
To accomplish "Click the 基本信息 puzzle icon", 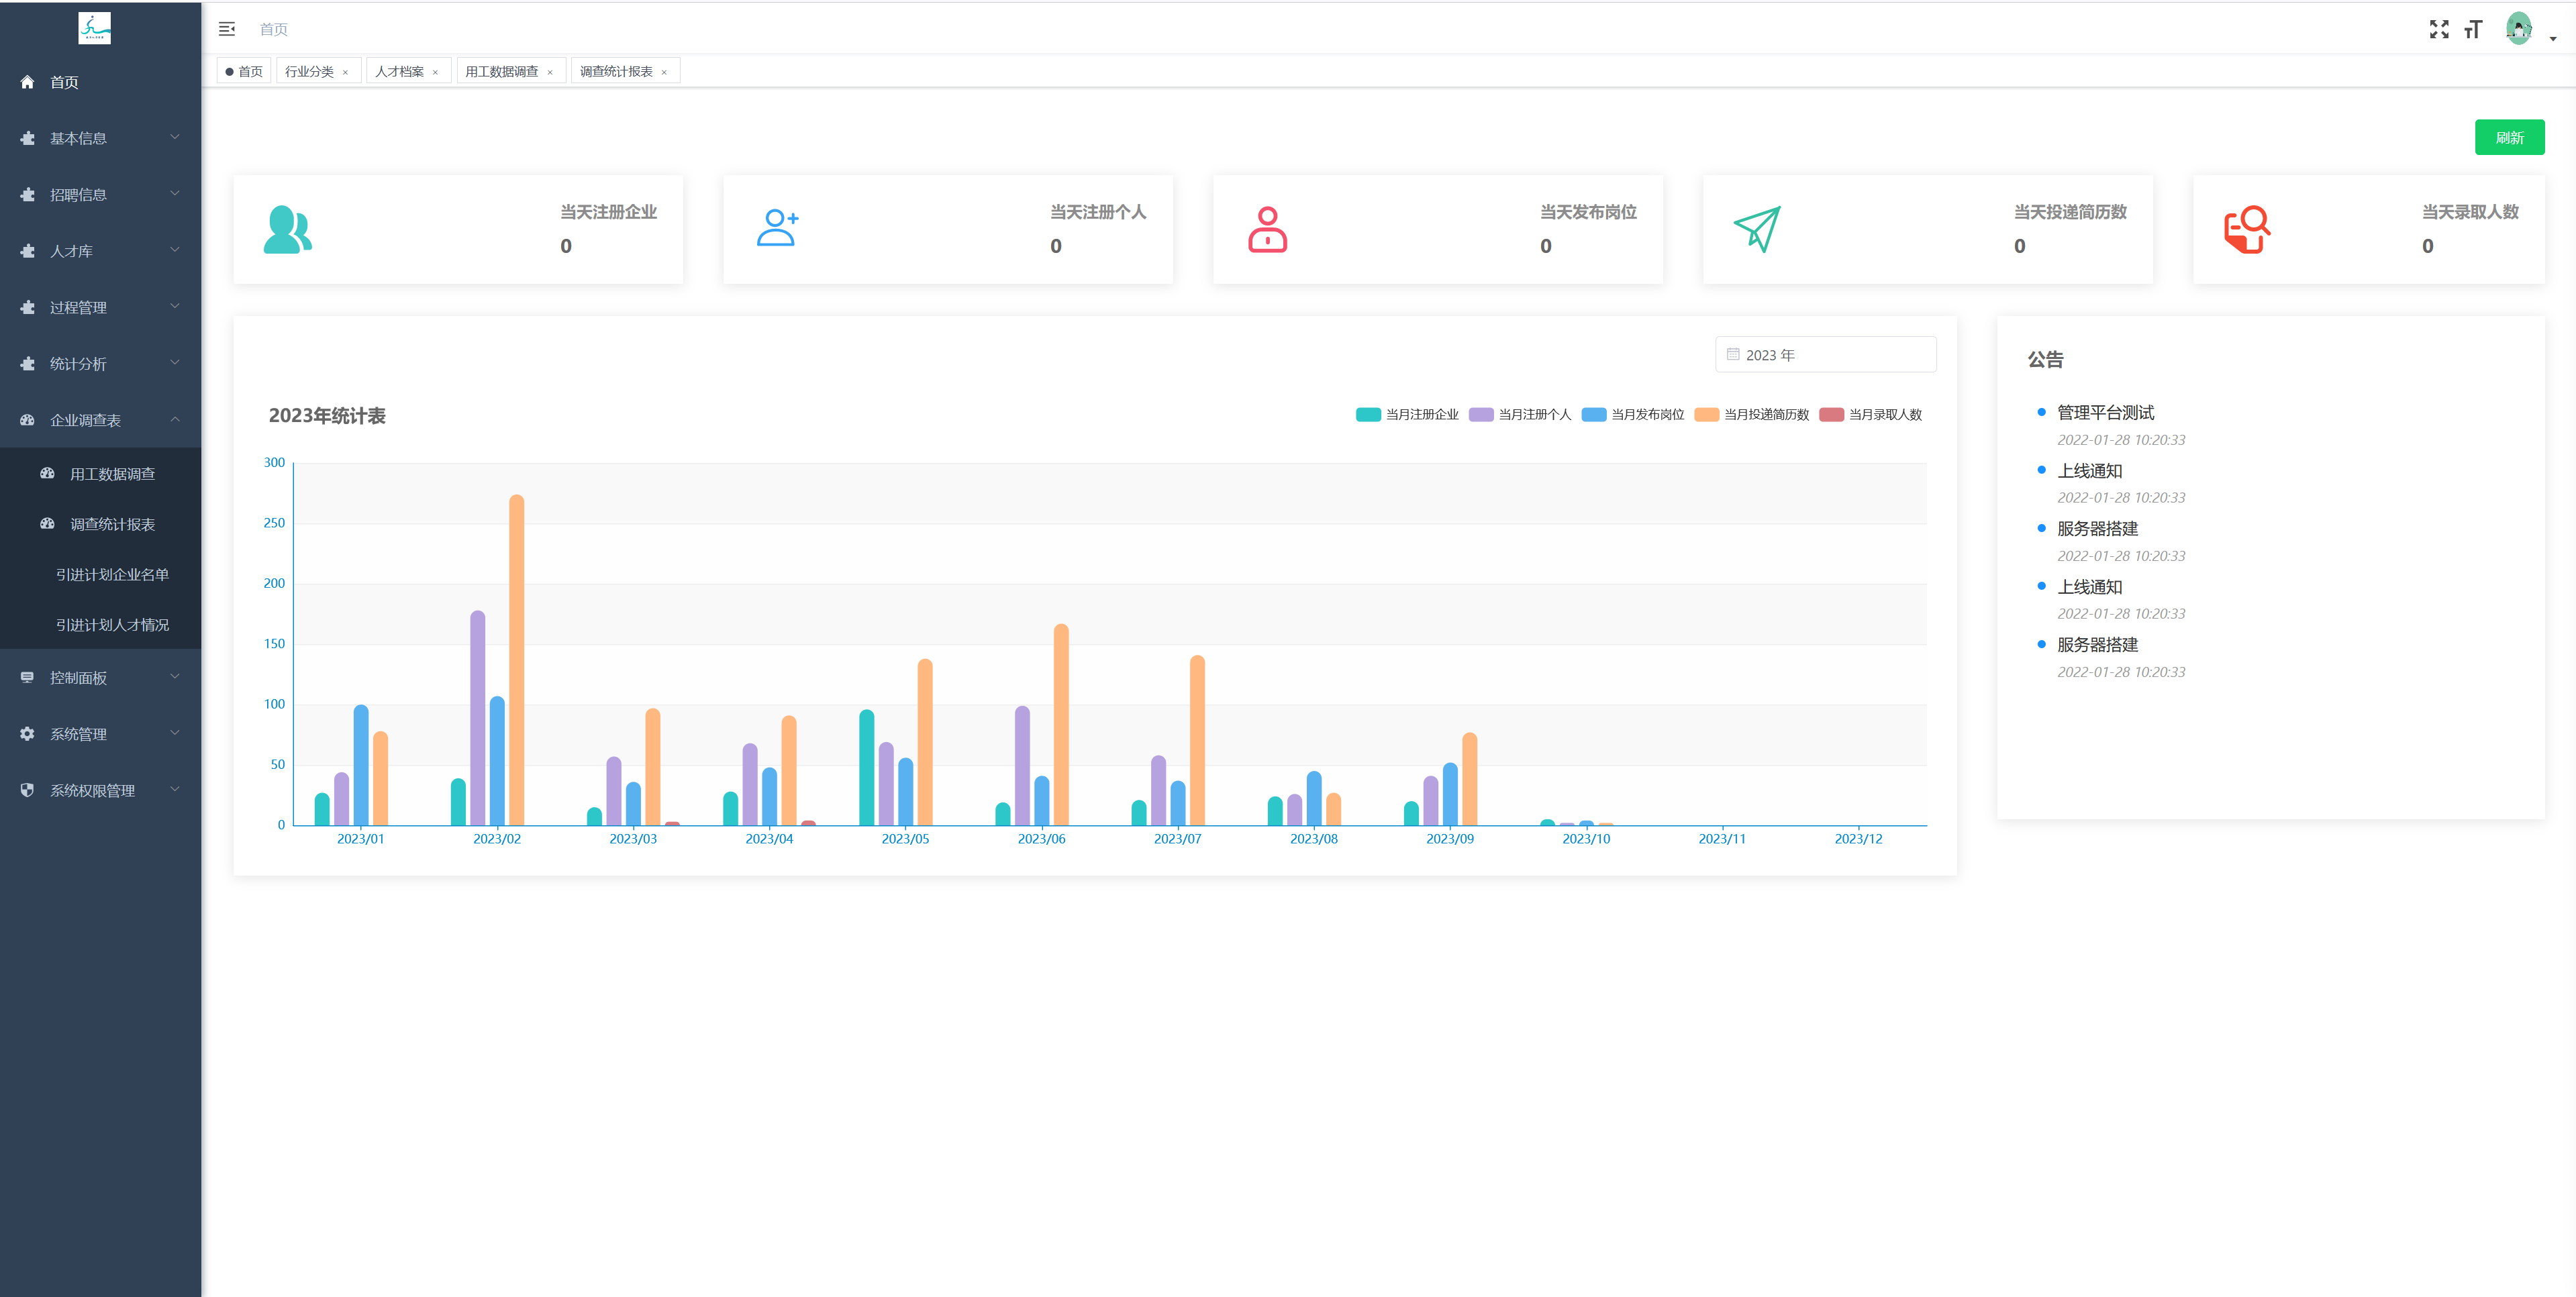I will (x=27, y=138).
